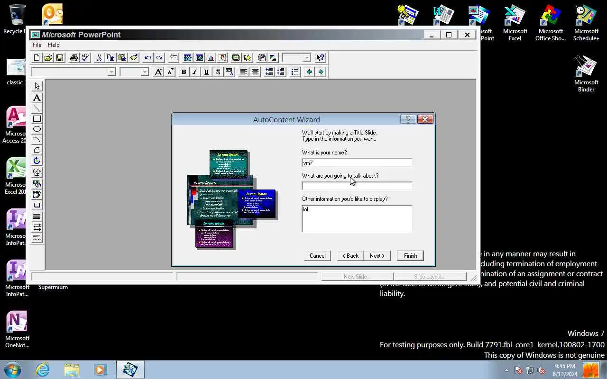Open the Windows Start menu
The height and width of the screenshot is (379, 607).
(12, 370)
